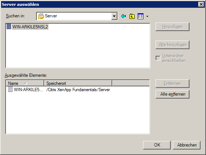Go up one folder level icon
Viewport: 206px width, 155px height.
(132, 16)
